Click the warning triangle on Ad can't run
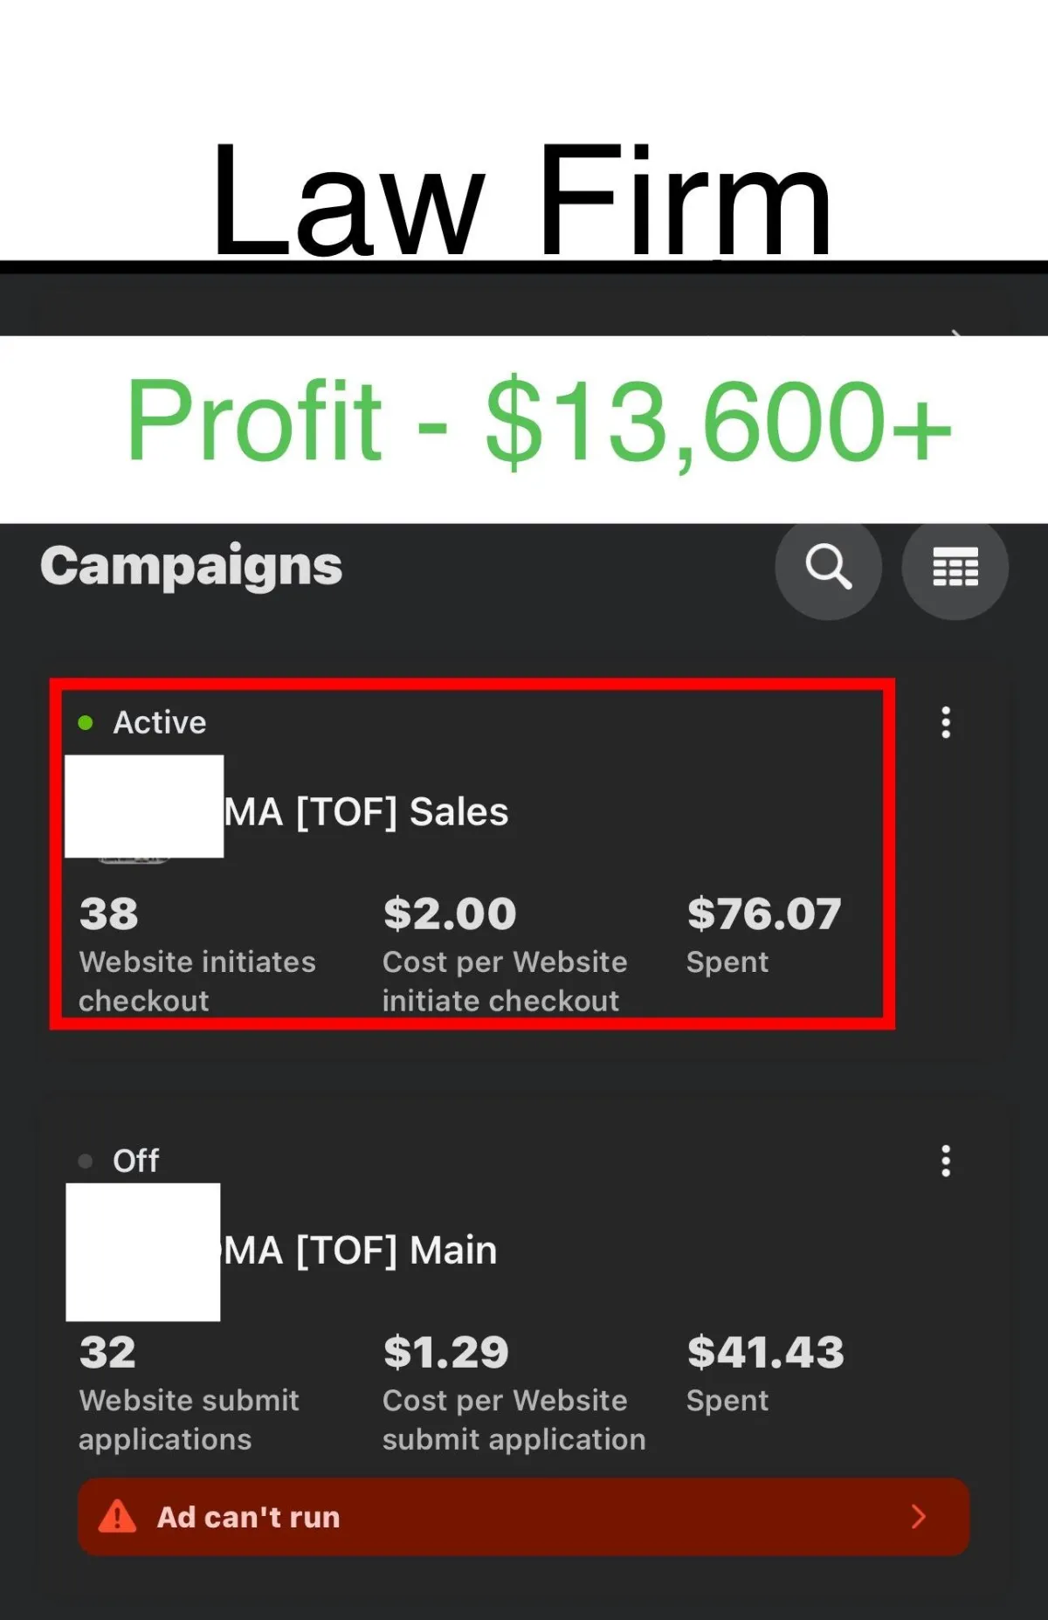1048x1620 pixels. click(x=117, y=1516)
